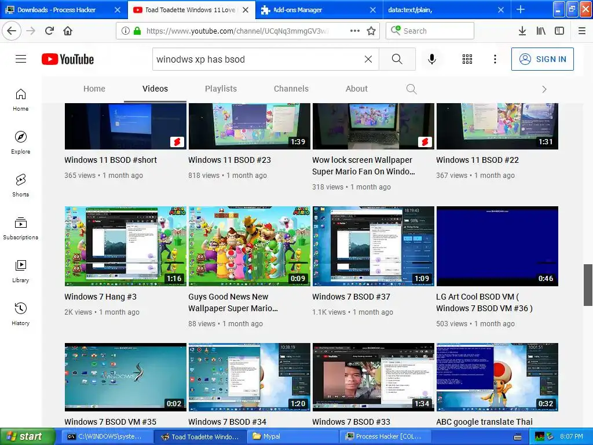Open Windows 7 BSOD #33 thumbnail
The width and height of the screenshot is (593, 445).
pyautogui.click(x=374, y=377)
